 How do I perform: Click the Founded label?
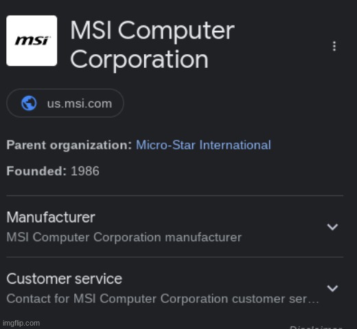tap(36, 171)
